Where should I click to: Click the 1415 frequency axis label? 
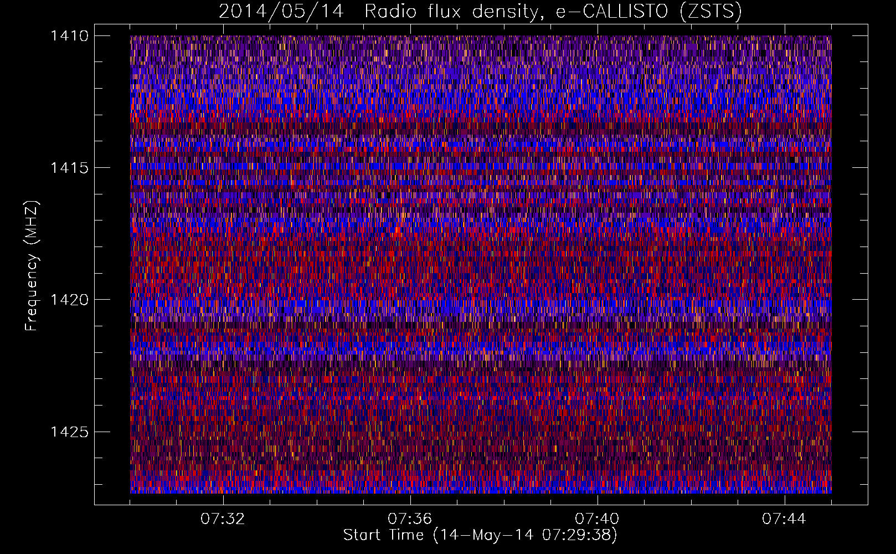point(69,168)
